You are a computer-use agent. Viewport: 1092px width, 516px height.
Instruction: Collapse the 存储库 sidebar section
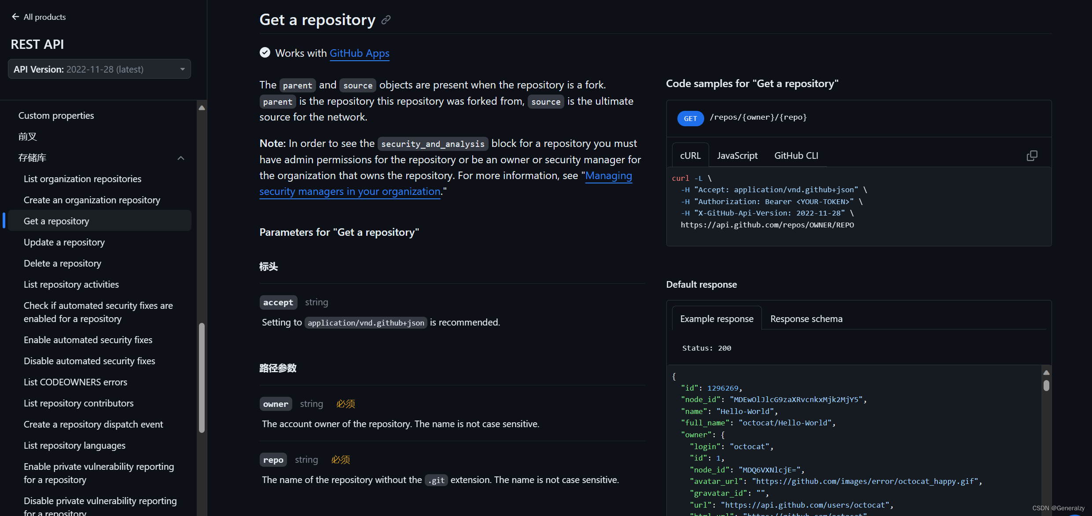tap(180, 158)
